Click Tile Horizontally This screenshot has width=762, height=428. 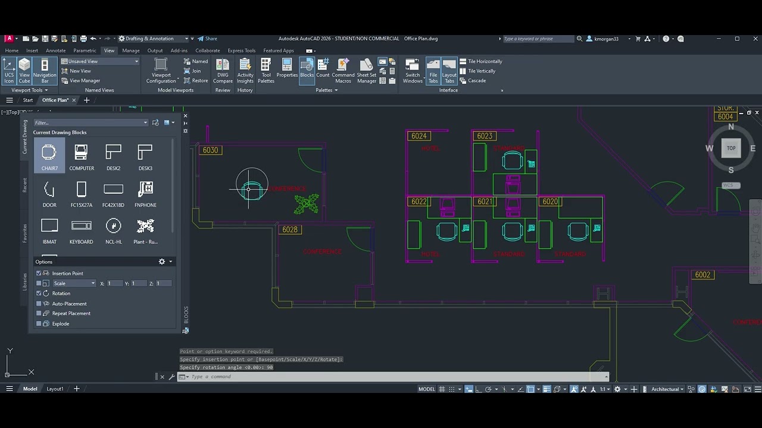pos(480,61)
